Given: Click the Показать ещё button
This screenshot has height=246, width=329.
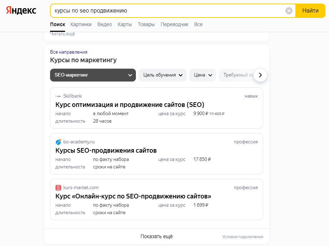Looking at the screenshot, I should (157, 236).
